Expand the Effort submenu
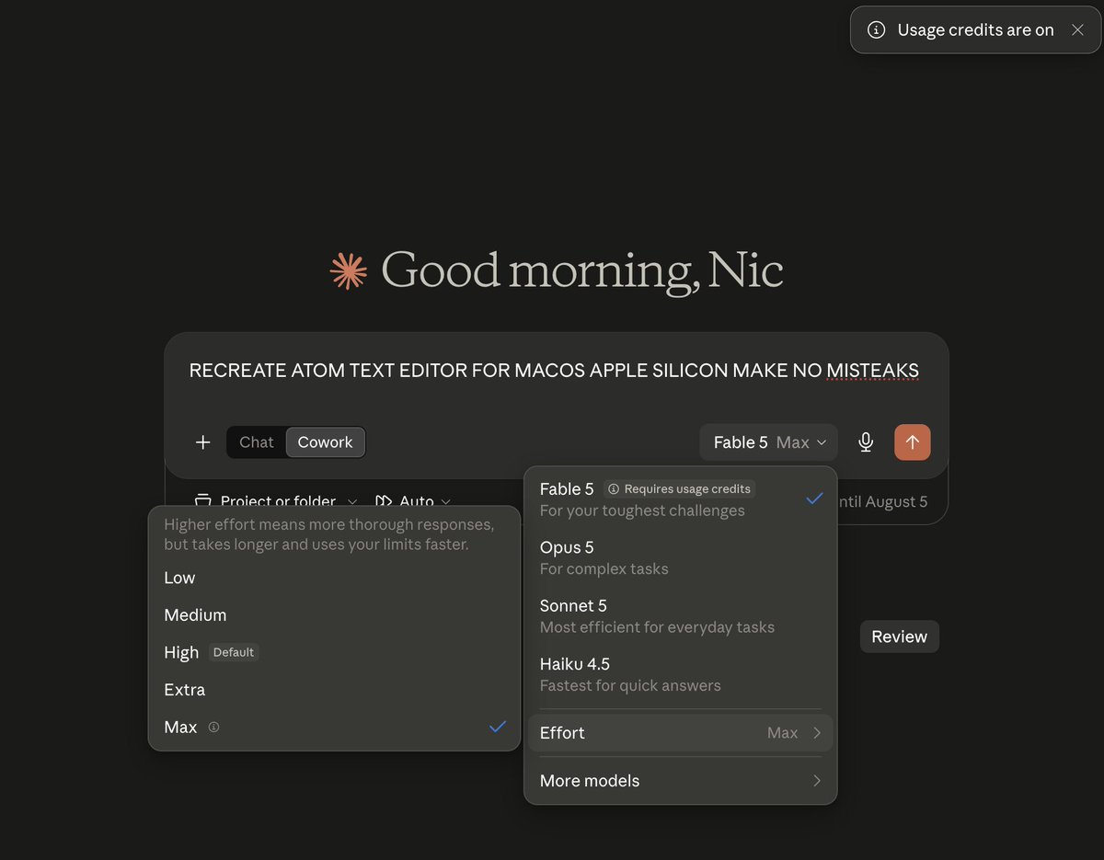 click(681, 733)
